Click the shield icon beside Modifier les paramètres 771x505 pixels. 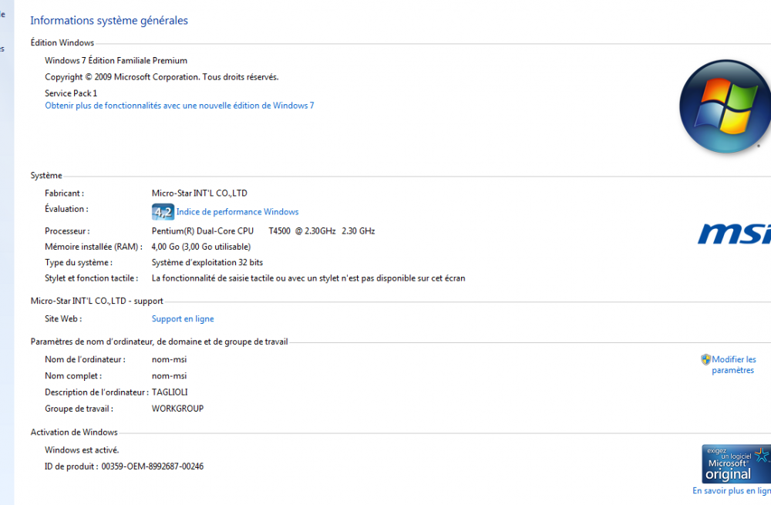point(705,359)
